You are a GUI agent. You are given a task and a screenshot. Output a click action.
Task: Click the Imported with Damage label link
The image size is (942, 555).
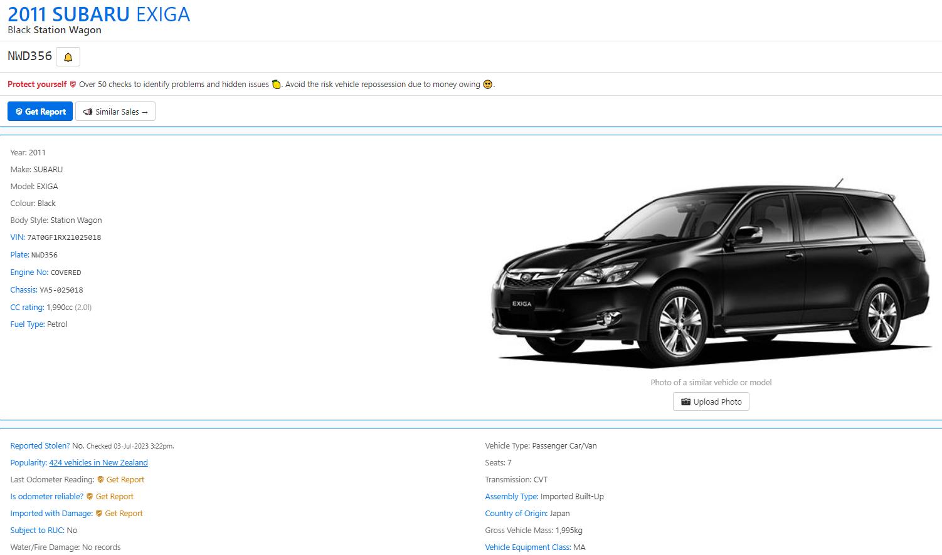[51, 513]
